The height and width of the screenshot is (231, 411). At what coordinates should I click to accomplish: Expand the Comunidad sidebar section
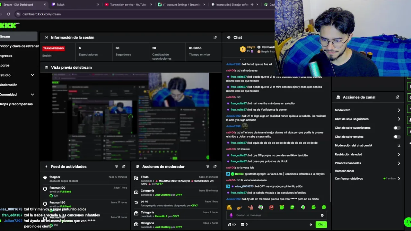pyautogui.click(x=32, y=94)
